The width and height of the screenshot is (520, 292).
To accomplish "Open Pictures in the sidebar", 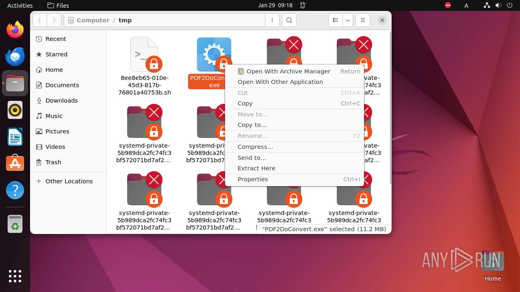I will (x=68, y=131).
